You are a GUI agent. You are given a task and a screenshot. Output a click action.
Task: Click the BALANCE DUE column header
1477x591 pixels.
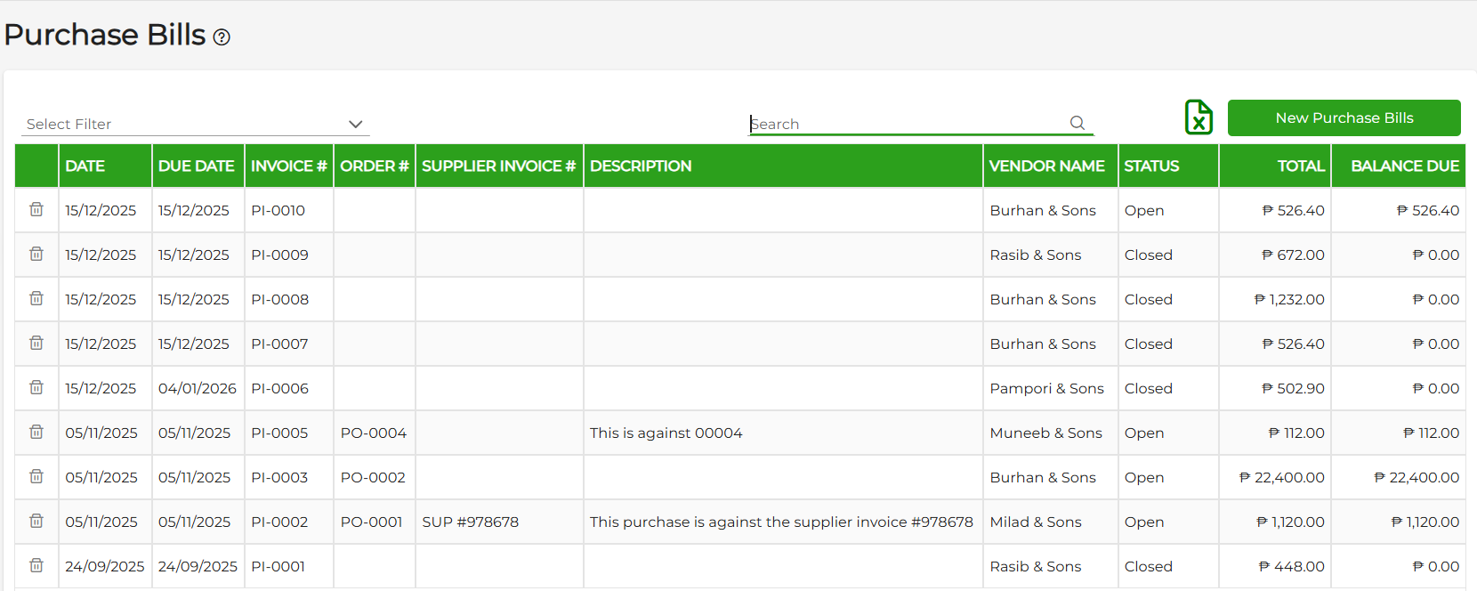1404,166
